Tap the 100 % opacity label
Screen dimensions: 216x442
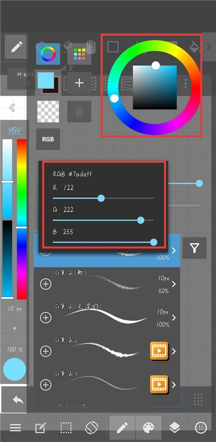(15, 350)
